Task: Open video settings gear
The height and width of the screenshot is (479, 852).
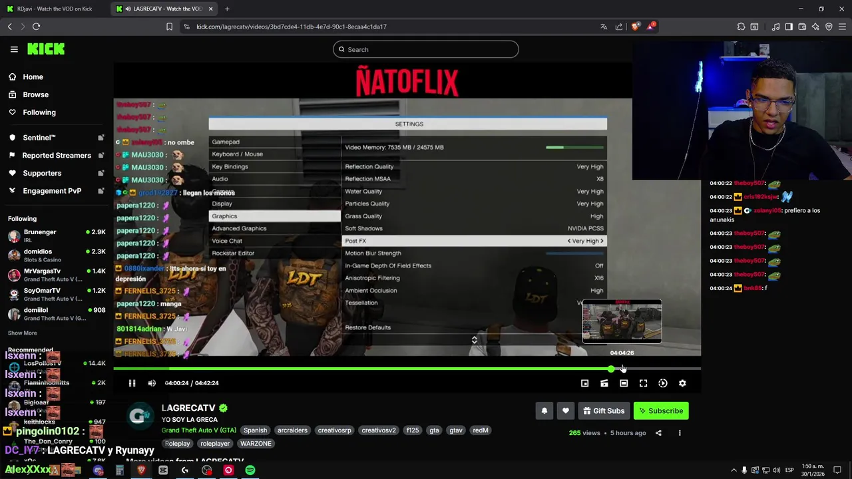Action: click(682, 383)
